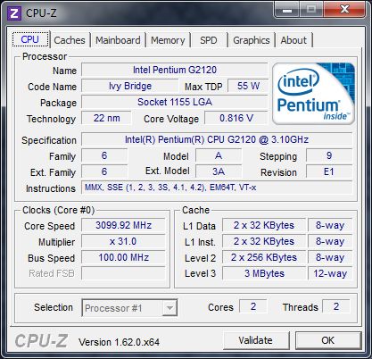Click the empty Rated FSB field
Image resolution: width=372 pixels, height=359 pixels.
123,273
